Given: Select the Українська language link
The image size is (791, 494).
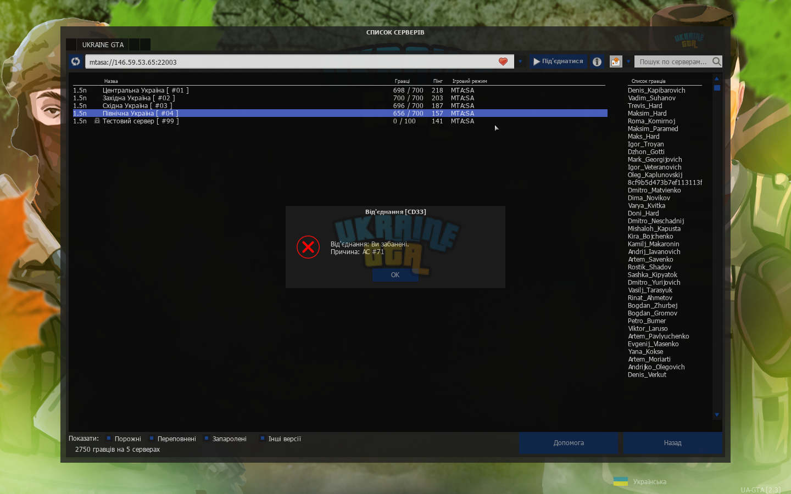Looking at the screenshot, I should click(x=650, y=482).
